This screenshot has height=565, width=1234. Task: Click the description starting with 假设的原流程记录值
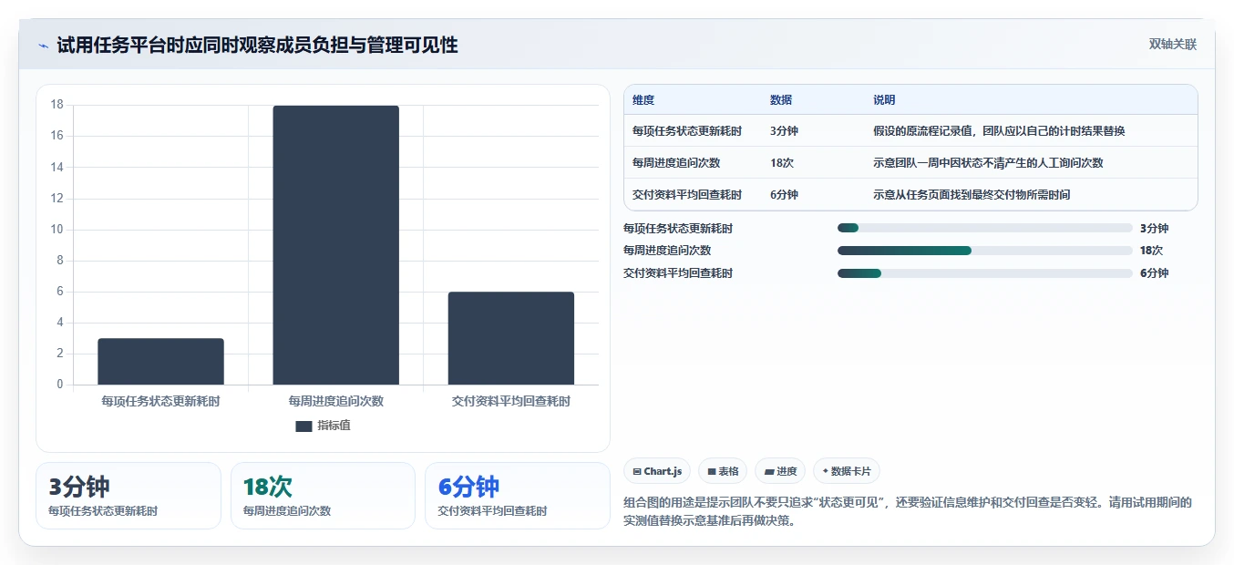tap(999, 131)
